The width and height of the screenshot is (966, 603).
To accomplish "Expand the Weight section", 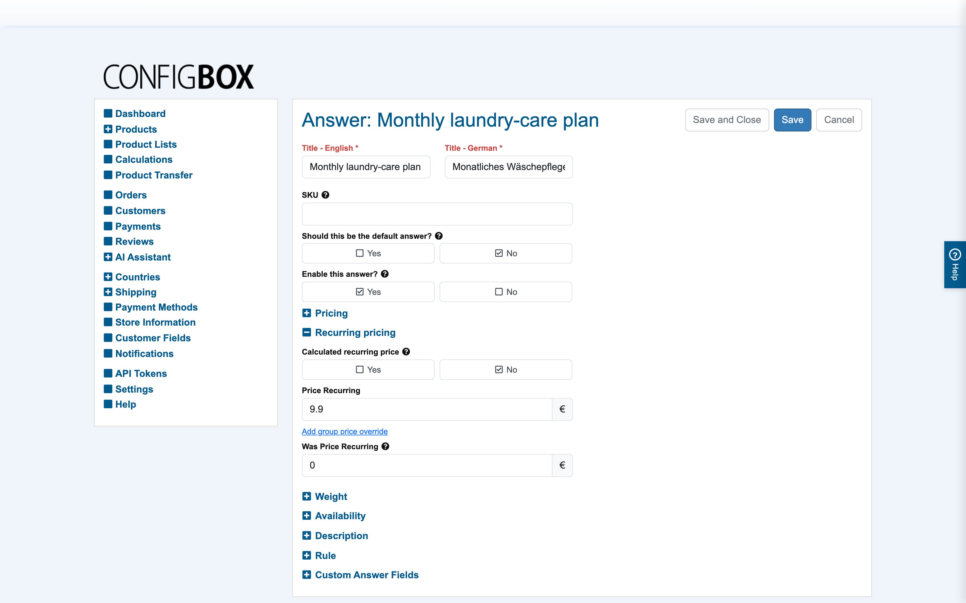I will pyautogui.click(x=325, y=497).
